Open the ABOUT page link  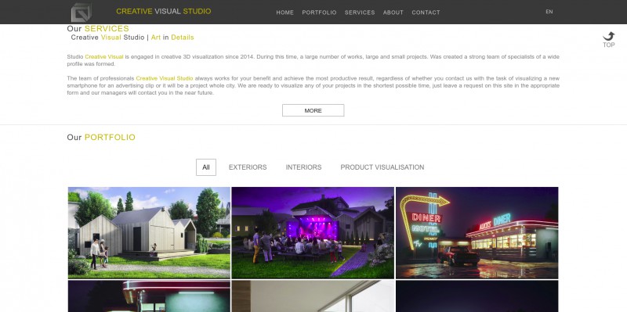(393, 13)
